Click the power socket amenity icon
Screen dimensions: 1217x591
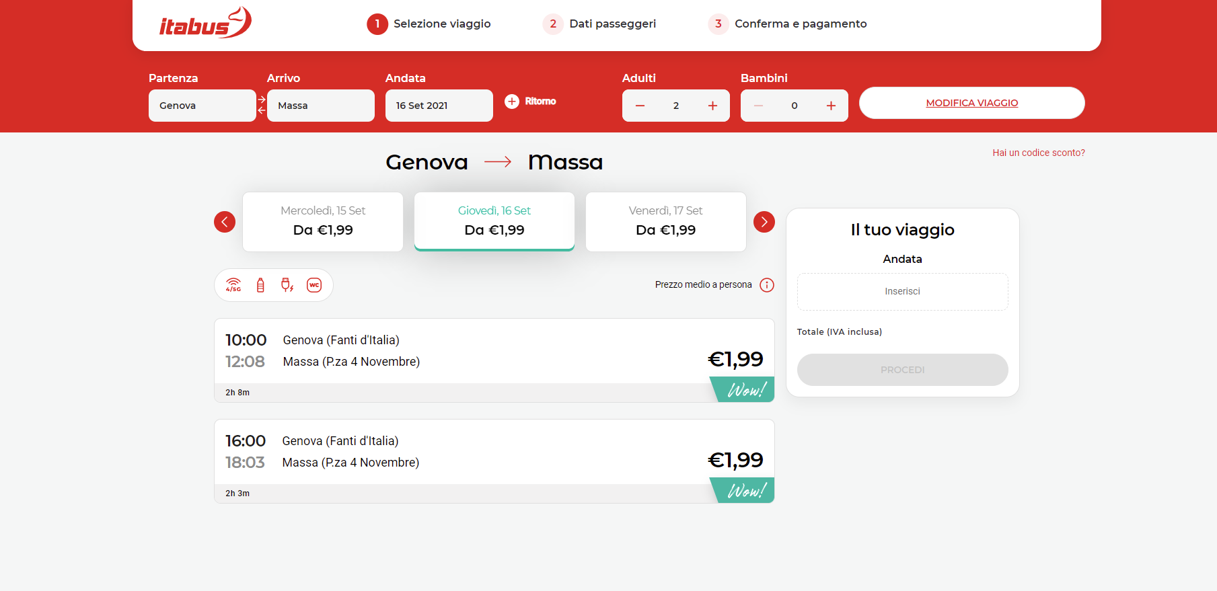pos(287,285)
